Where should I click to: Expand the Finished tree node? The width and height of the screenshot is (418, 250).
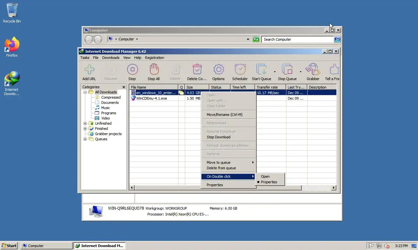coord(85,129)
